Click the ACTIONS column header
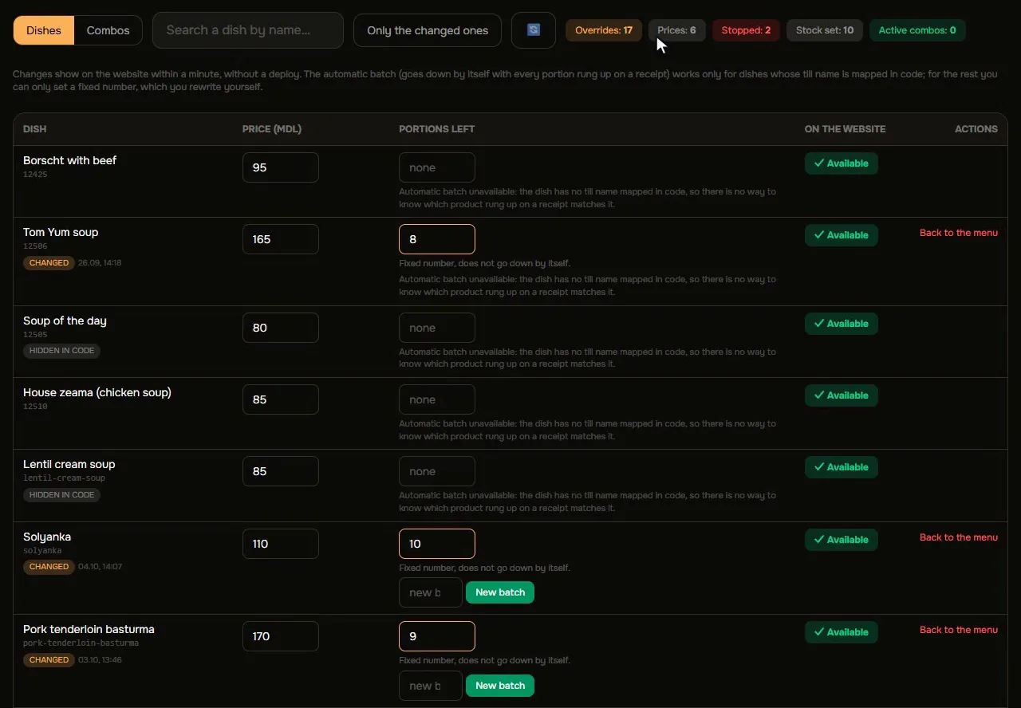Screen dimensions: 1021x708 pyautogui.click(x=976, y=129)
